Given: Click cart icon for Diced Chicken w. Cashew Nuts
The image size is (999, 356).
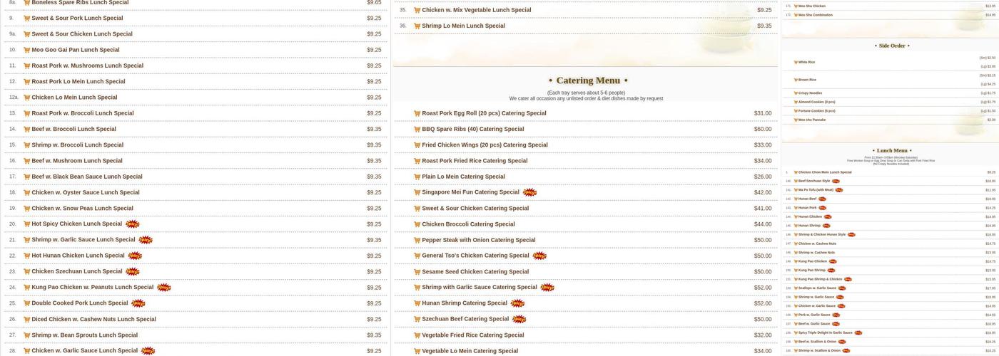Looking at the screenshot, I should point(26,319).
